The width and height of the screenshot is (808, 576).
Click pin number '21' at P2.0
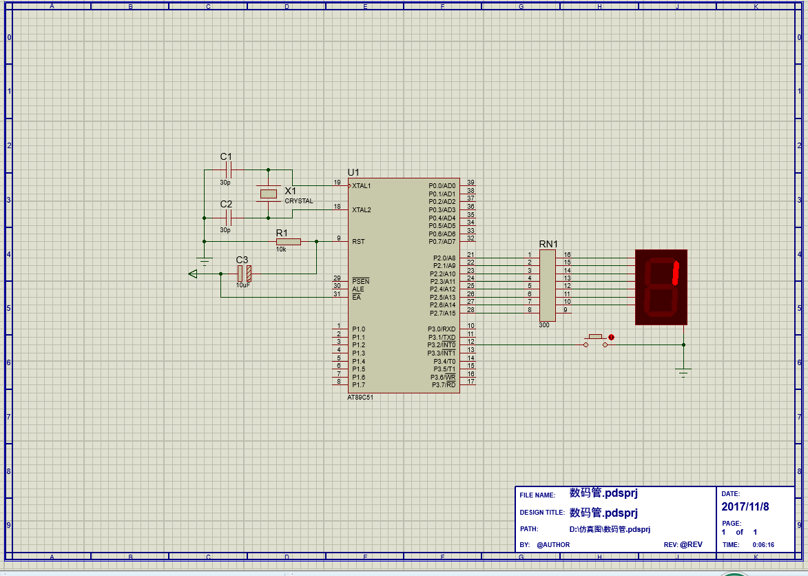[470, 254]
